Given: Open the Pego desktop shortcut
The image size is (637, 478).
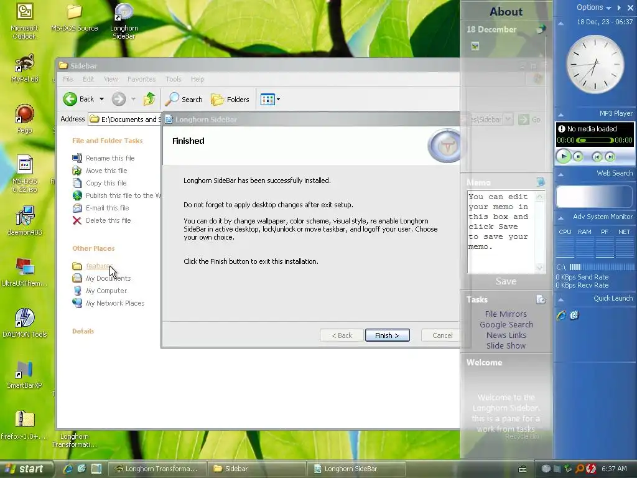Looking at the screenshot, I should click(x=24, y=119).
